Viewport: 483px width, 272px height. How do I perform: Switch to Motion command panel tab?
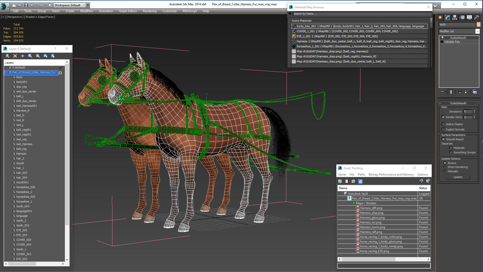pos(462,17)
